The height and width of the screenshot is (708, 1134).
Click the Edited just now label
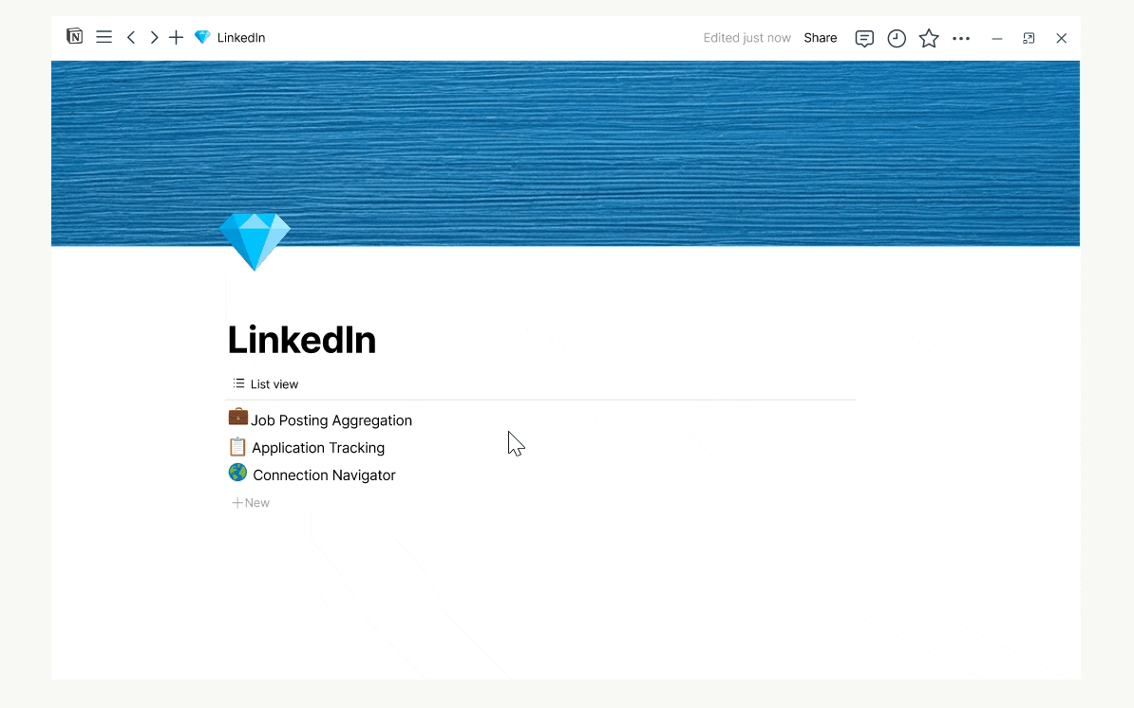point(747,38)
